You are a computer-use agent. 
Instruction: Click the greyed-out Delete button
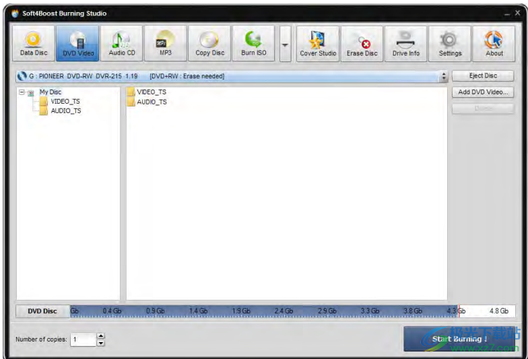click(483, 108)
